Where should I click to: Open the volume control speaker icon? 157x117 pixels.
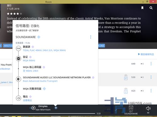tap(148, 109)
